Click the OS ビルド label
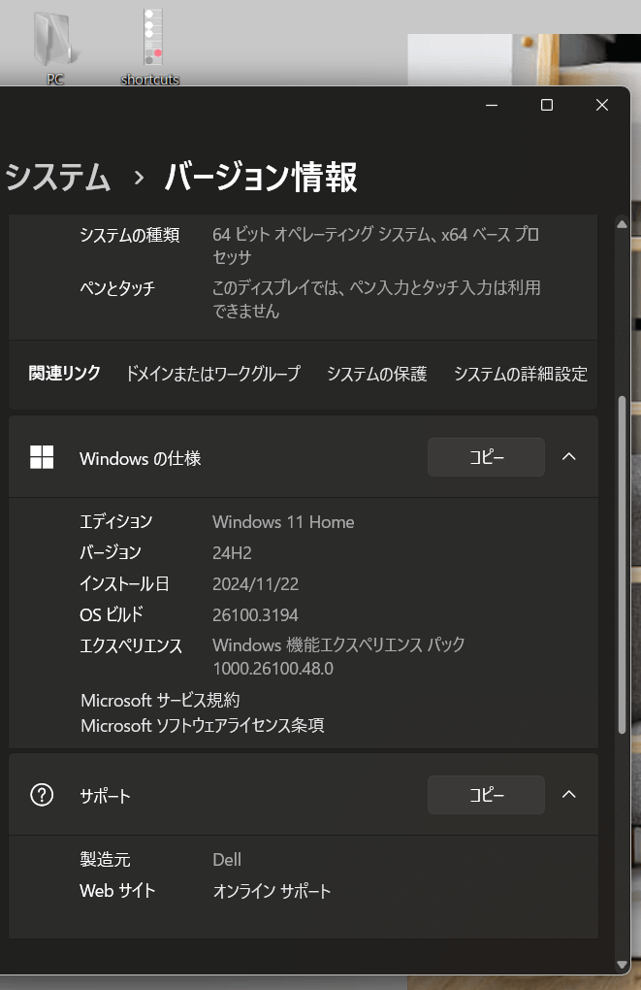The image size is (641, 990). tap(112, 614)
